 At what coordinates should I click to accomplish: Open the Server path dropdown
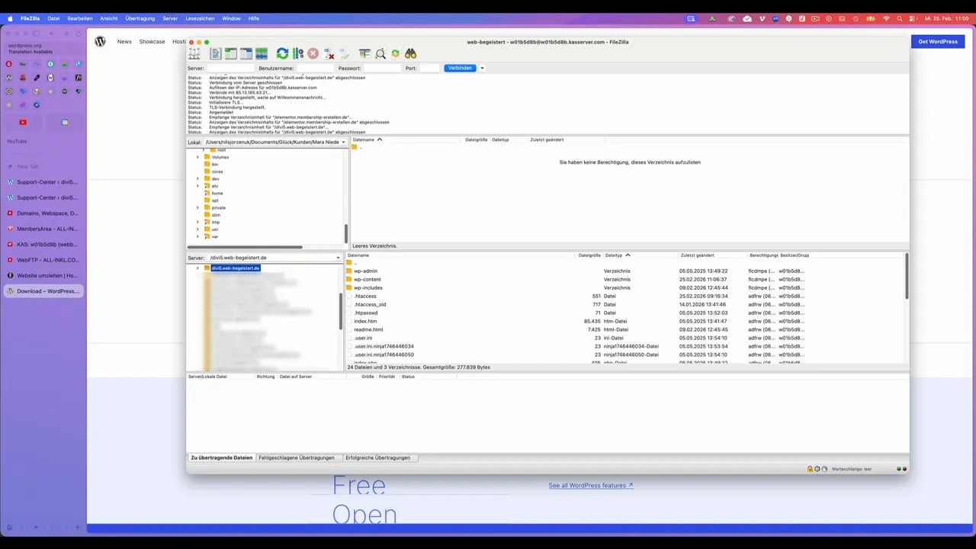(338, 258)
